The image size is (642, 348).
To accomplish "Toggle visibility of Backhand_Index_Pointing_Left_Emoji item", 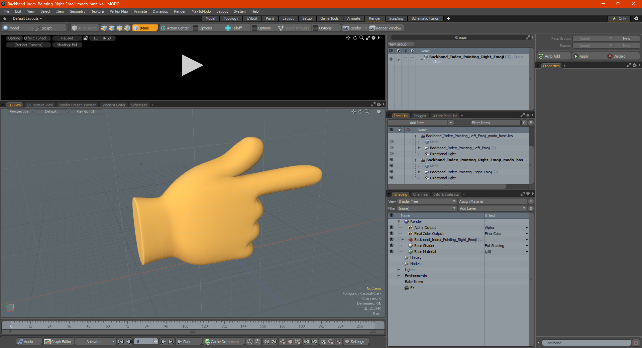I will [391, 148].
